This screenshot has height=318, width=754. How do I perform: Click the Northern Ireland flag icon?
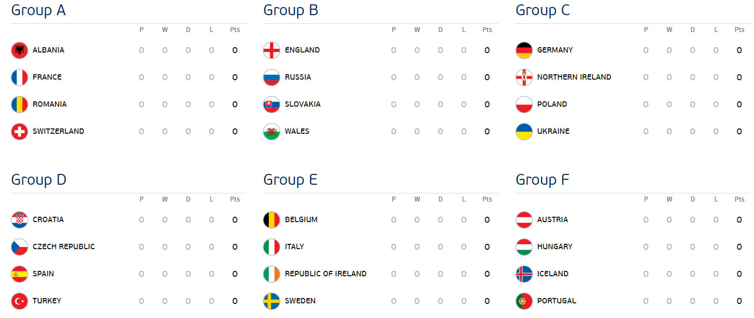click(x=524, y=77)
